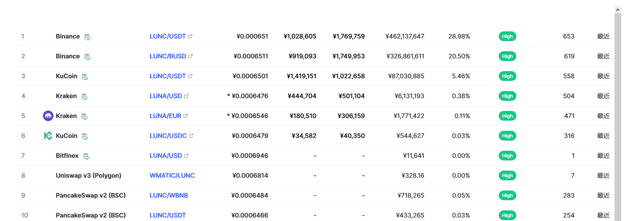The image size is (641, 221).
Task: Click the High badge in Uniswap row
Action: (x=507, y=175)
